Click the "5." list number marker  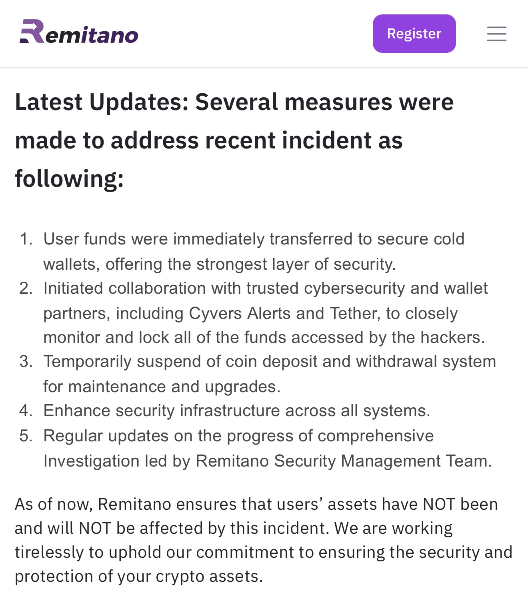pyautogui.click(x=26, y=436)
